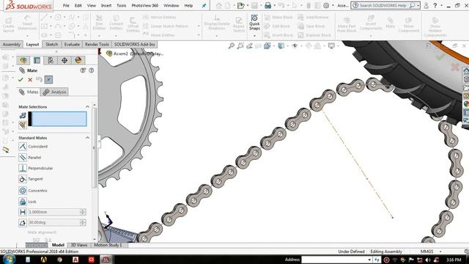Collapse the Mate Selections section

coord(87,106)
